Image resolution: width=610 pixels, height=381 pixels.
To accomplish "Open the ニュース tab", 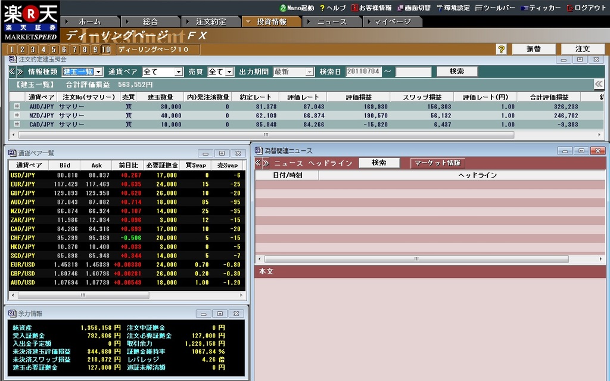I will click(331, 21).
